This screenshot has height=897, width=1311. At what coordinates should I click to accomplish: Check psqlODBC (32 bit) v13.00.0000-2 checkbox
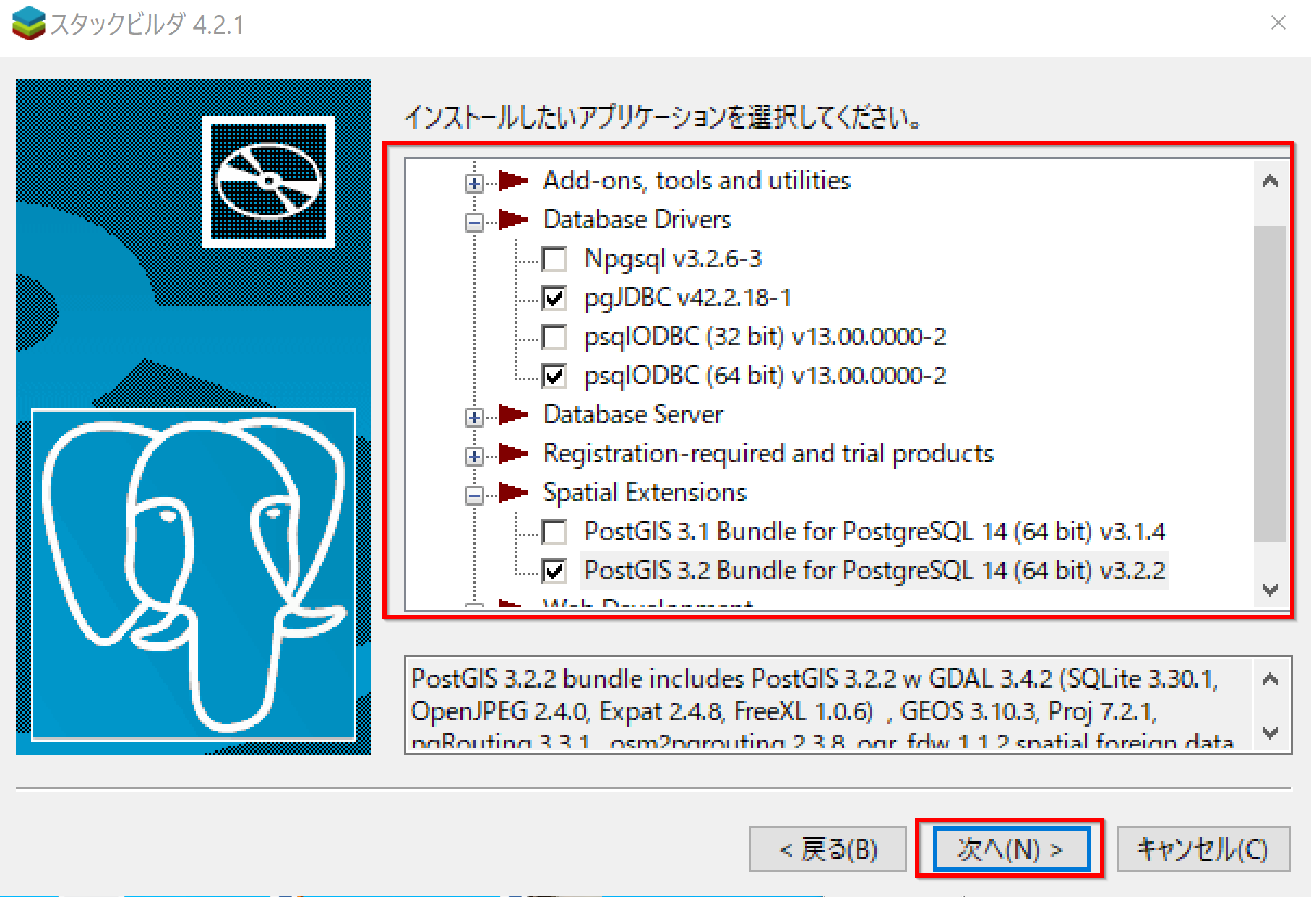554,337
